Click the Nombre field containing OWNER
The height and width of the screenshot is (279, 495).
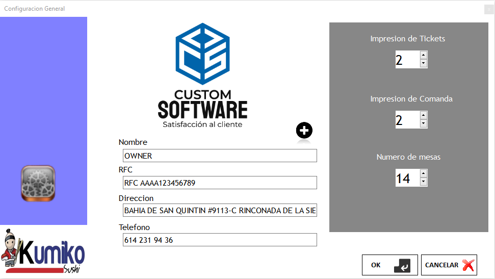pos(220,156)
